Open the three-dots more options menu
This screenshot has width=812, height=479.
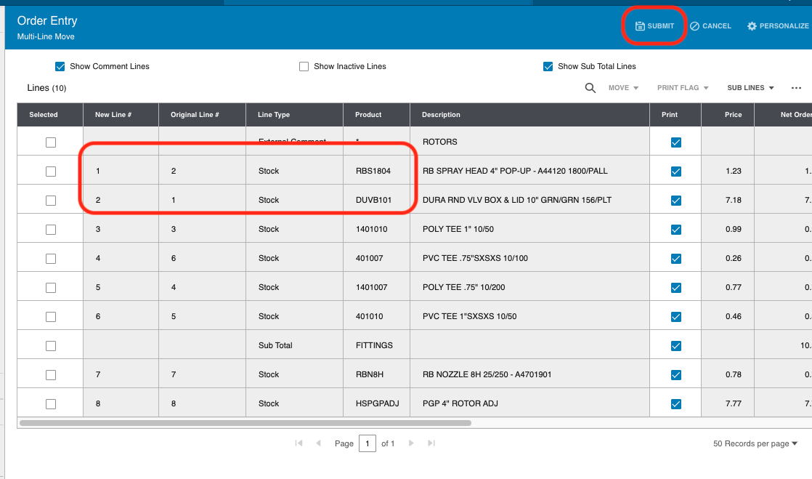(797, 88)
